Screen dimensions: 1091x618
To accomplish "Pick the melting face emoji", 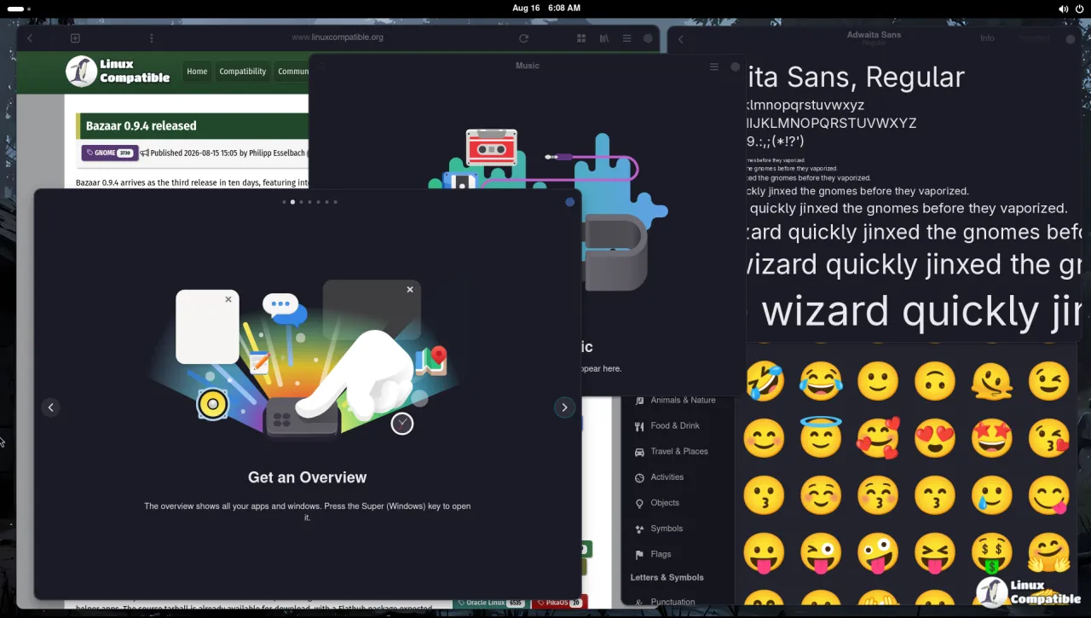I will (992, 381).
